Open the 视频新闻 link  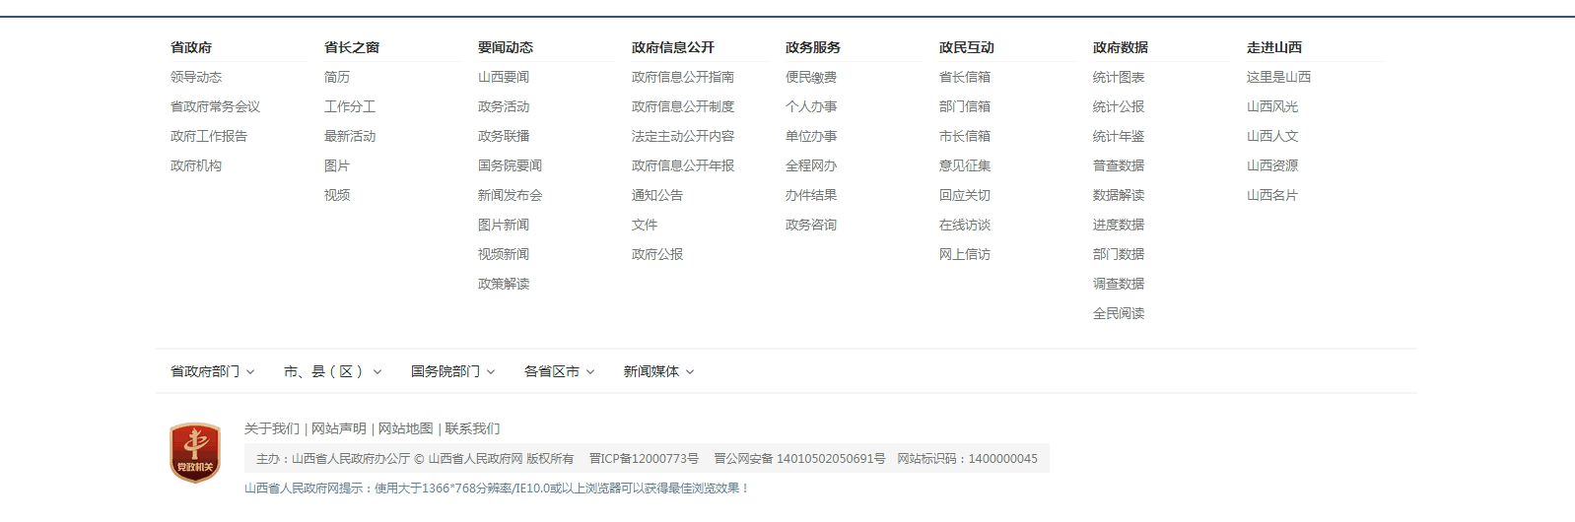tap(504, 254)
